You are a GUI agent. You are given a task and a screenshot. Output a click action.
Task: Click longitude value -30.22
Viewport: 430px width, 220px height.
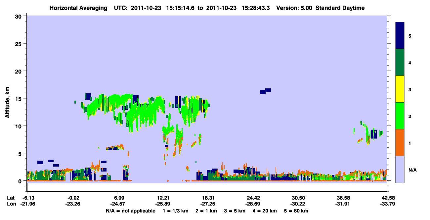pos(297,204)
